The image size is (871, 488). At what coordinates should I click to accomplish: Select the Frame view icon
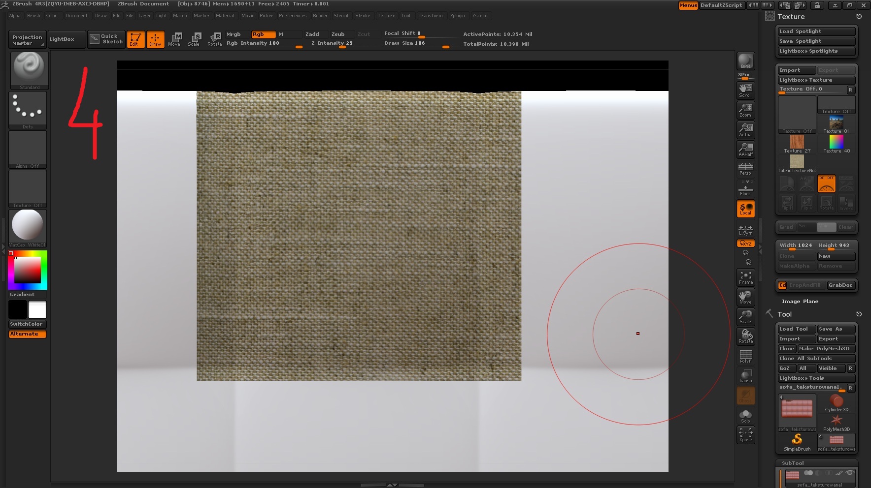point(745,277)
